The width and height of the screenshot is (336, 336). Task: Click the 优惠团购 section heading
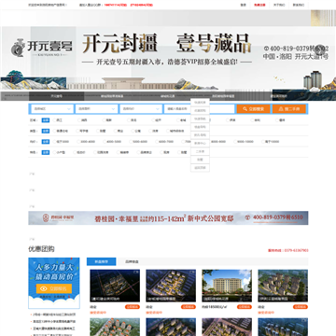click(x=41, y=249)
